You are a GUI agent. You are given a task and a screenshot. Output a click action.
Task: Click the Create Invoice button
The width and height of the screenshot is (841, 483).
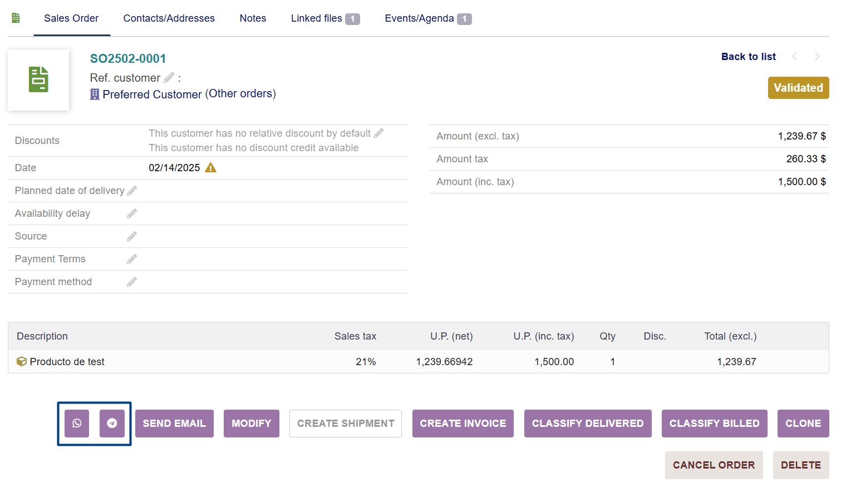click(463, 424)
